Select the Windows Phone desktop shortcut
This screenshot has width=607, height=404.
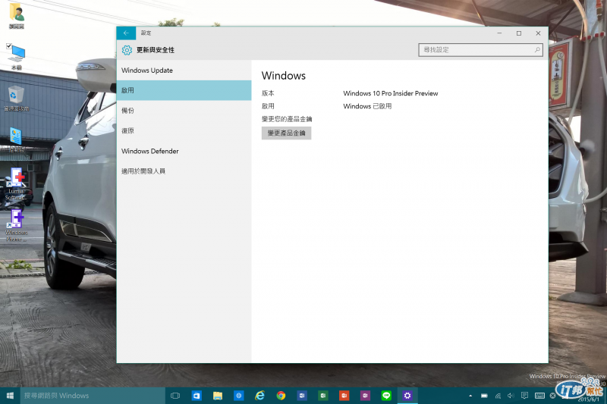click(x=16, y=225)
